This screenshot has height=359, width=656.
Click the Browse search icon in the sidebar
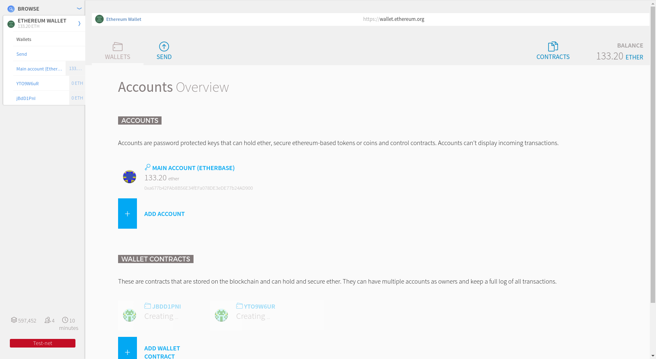tap(11, 9)
